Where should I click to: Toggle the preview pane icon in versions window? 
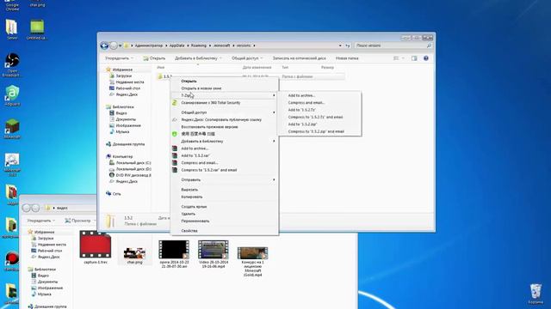point(414,58)
